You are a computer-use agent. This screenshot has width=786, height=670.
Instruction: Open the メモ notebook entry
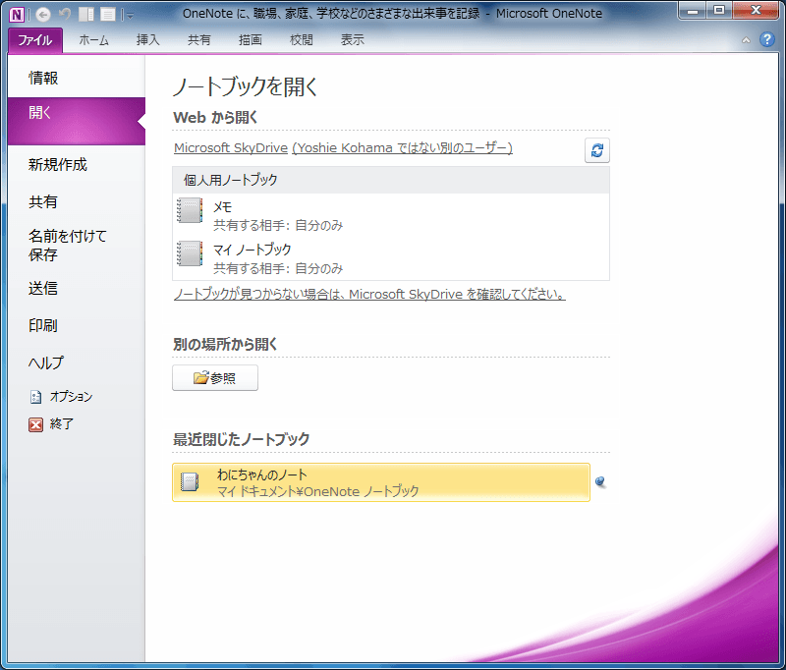click(x=391, y=215)
